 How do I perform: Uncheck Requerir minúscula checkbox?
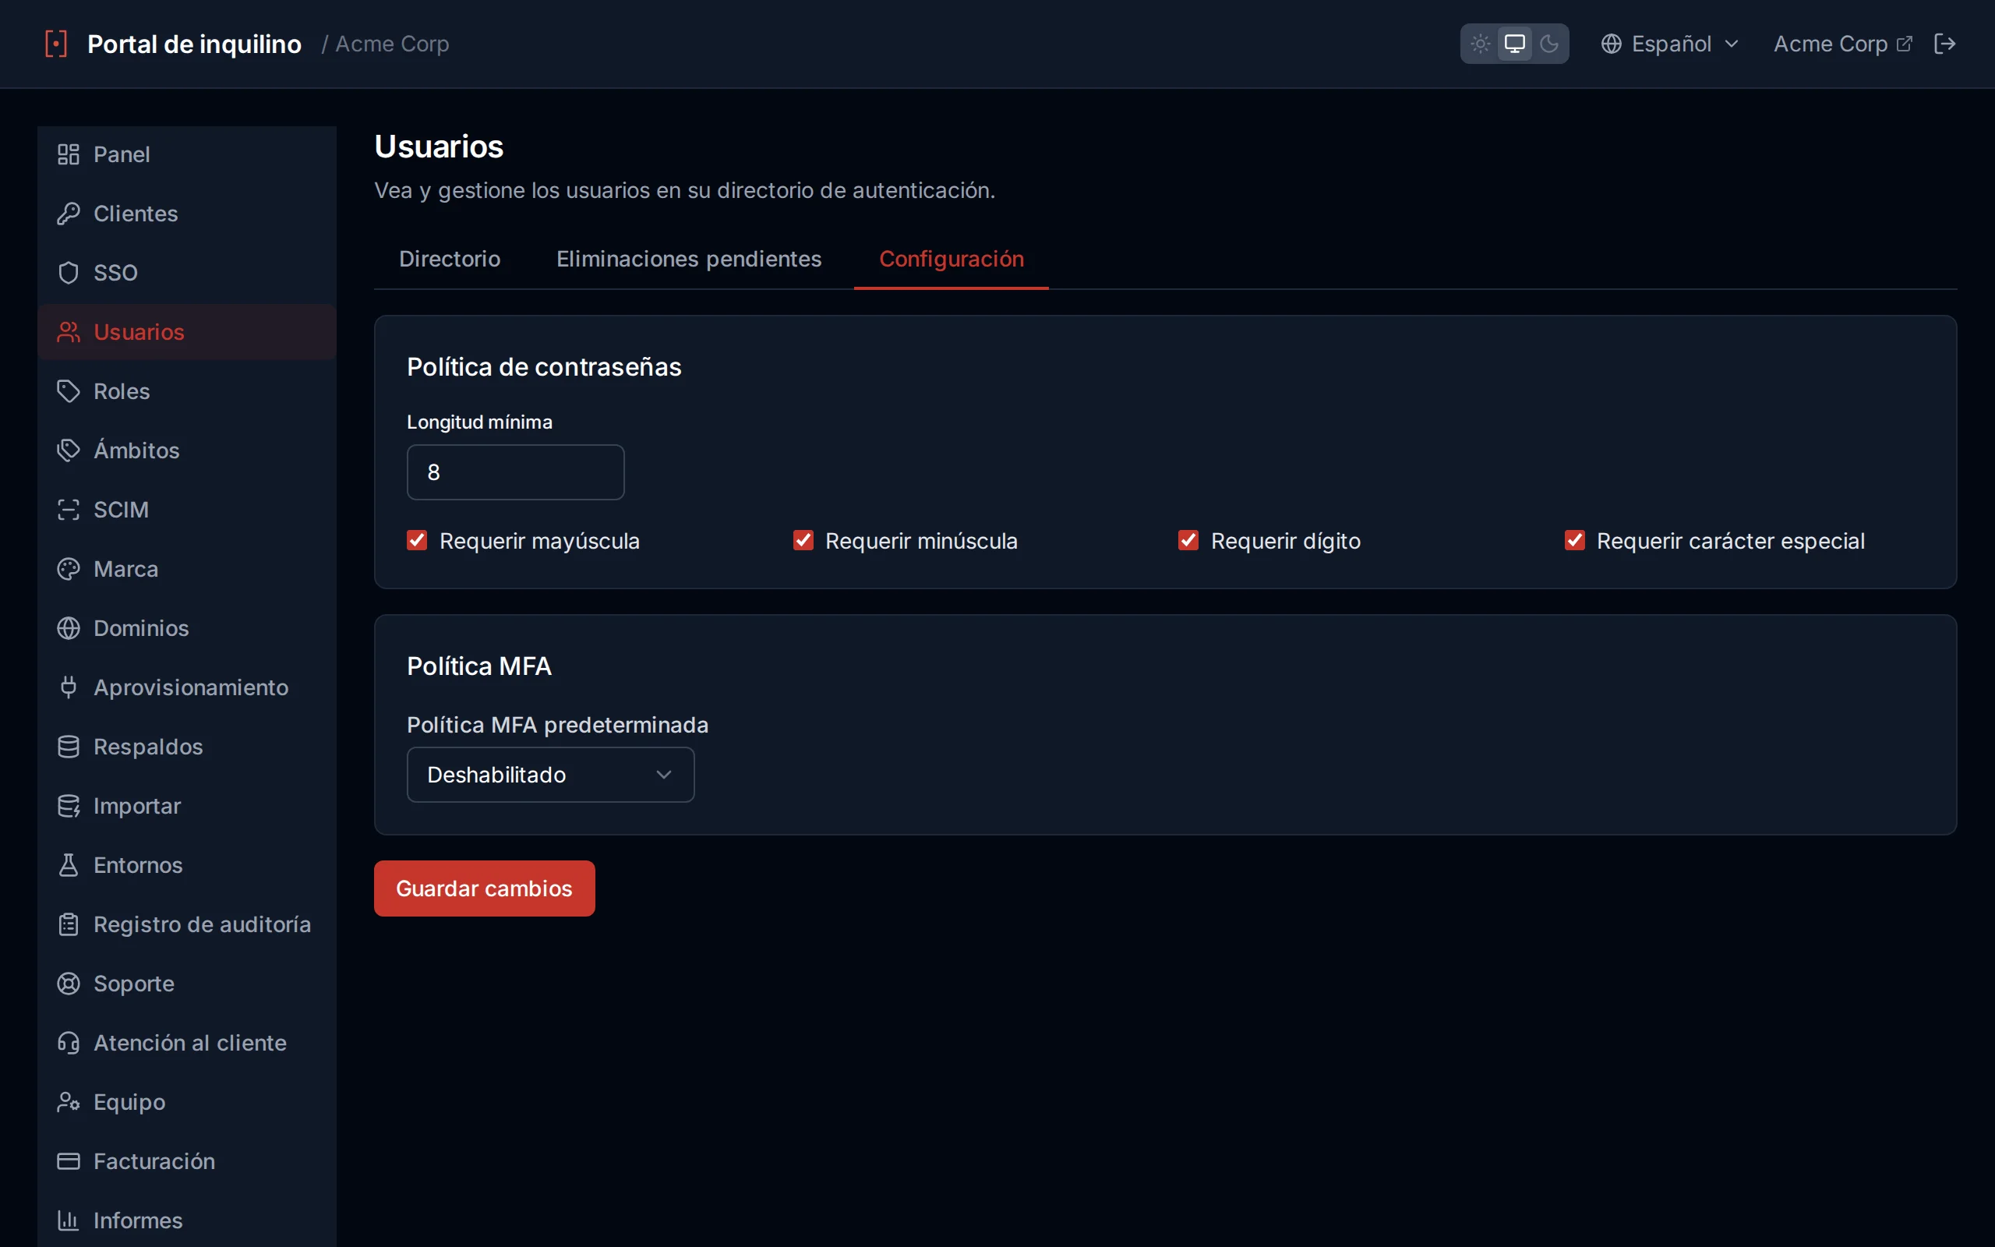coord(803,541)
